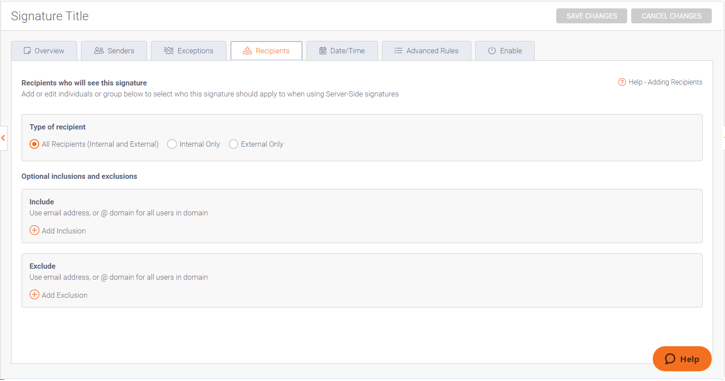Open the Help - Adding Recipients link
The height and width of the screenshot is (381, 725).
point(665,82)
